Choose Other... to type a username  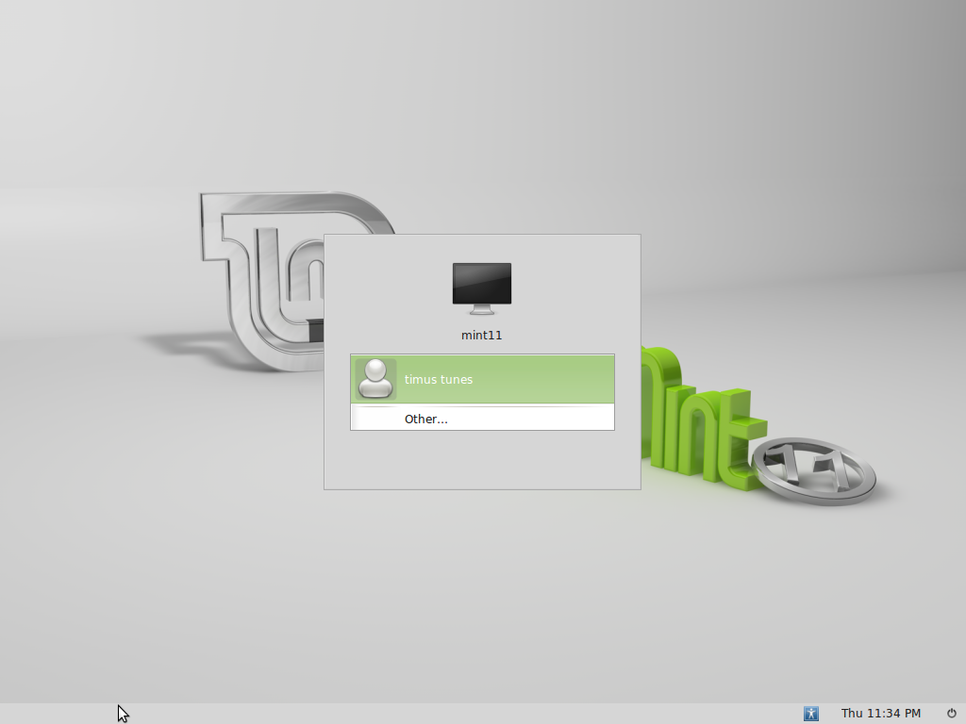coord(425,419)
